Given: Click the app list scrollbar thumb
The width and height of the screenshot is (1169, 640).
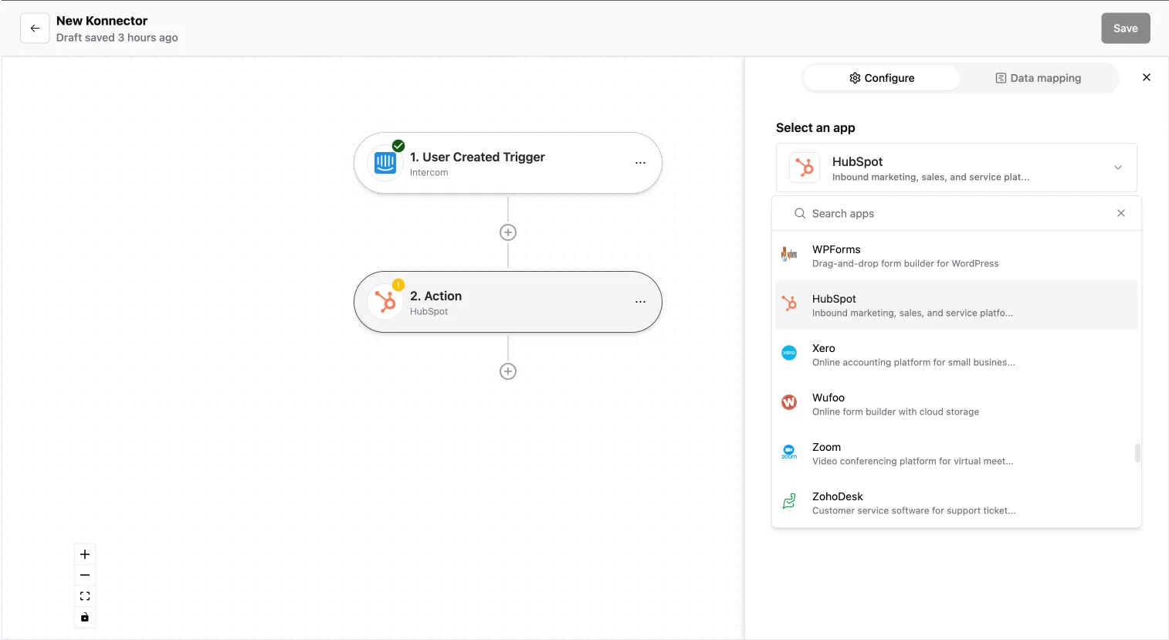Looking at the screenshot, I should coord(1137,452).
